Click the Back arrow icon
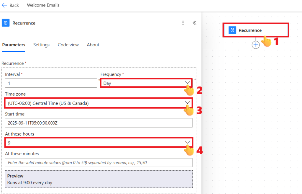This screenshot has height=194, width=302. click(x=5, y=5)
